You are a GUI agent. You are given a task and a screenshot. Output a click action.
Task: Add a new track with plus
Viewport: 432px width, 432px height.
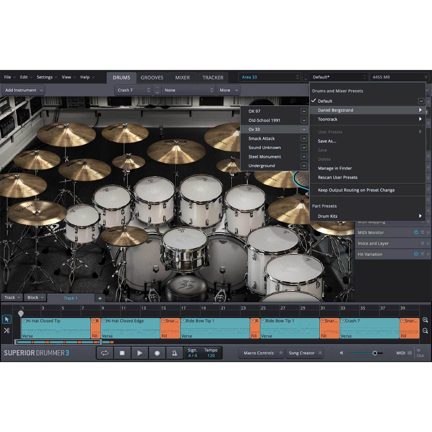click(x=100, y=298)
